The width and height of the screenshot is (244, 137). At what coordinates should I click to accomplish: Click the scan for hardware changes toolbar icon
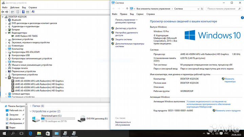pos(33,12)
